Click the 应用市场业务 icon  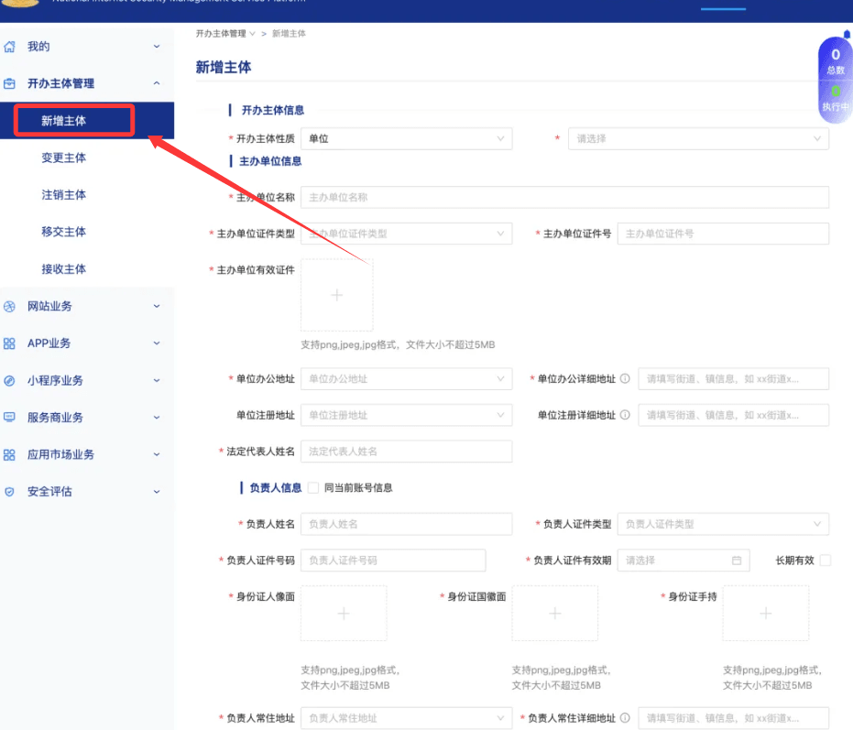pos(11,454)
